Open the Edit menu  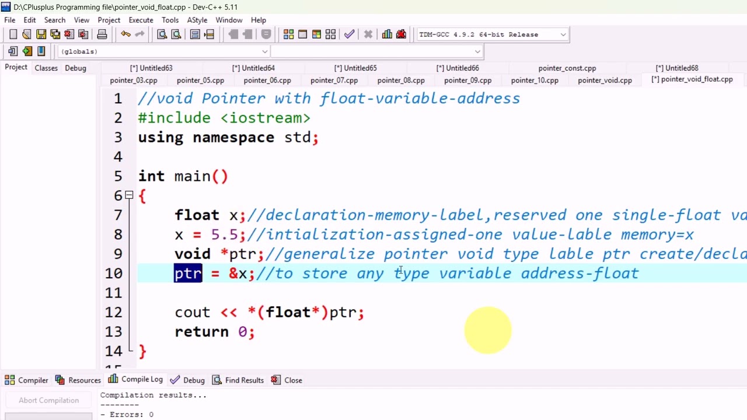pos(30,20)
